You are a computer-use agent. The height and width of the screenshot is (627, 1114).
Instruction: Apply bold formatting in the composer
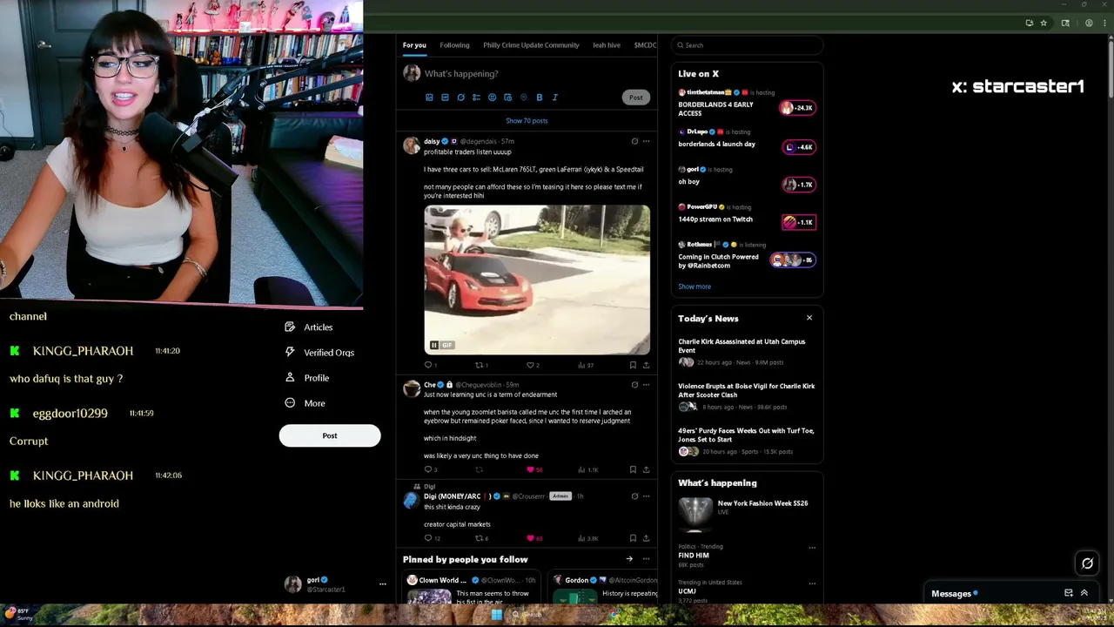point(539,98)
